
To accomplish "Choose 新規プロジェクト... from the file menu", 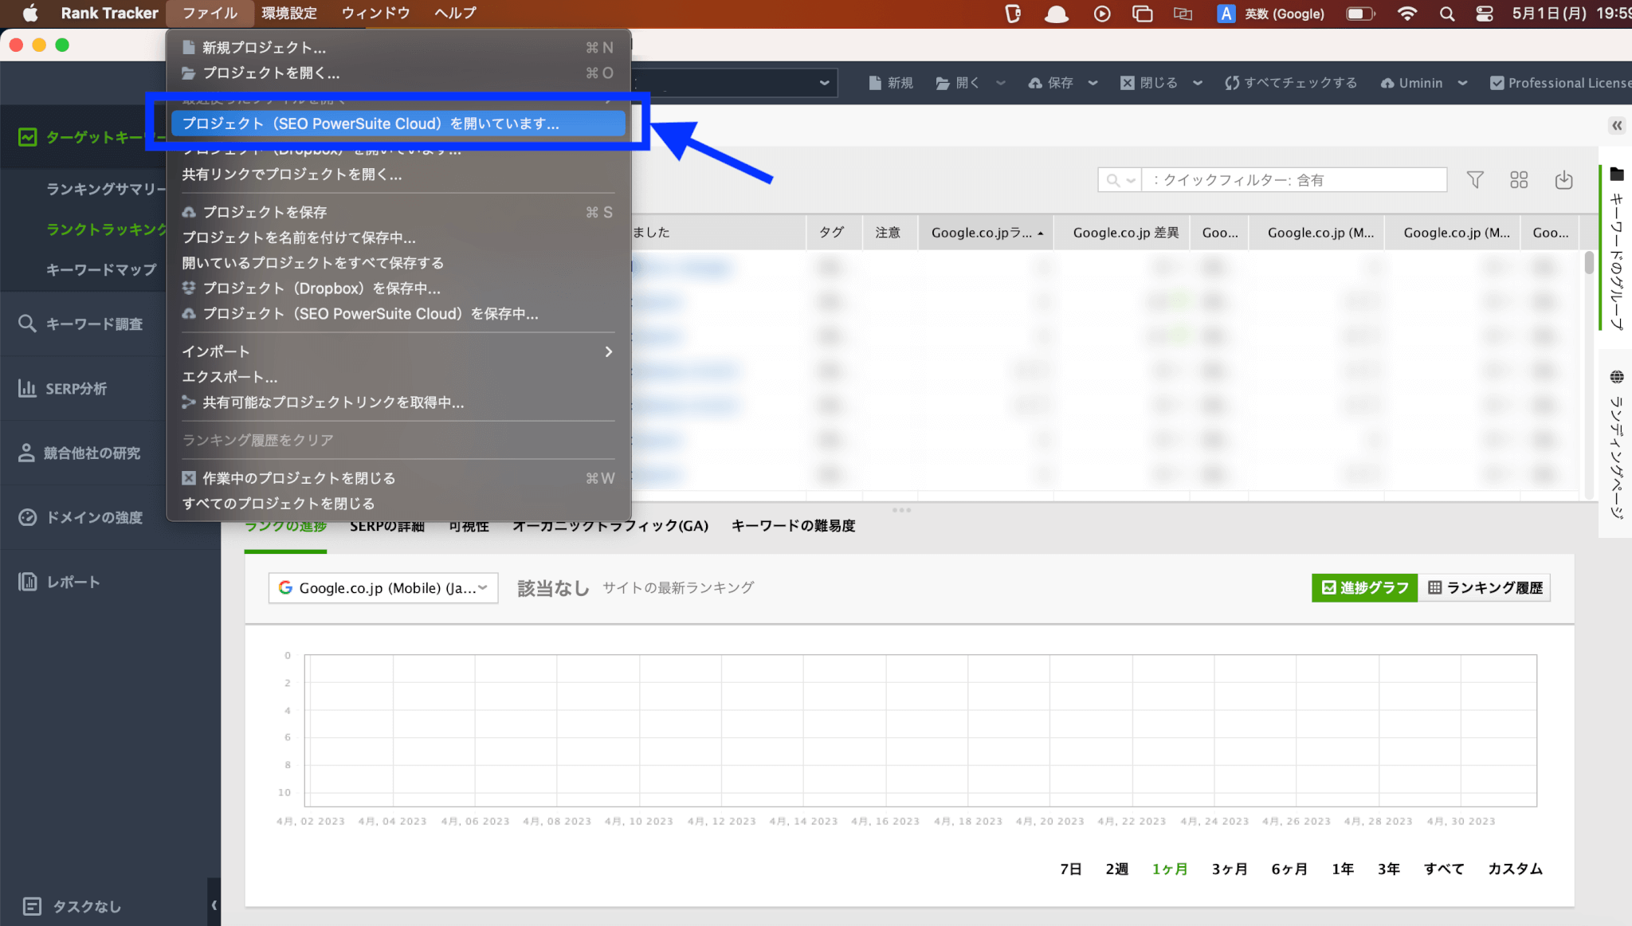I will pyautogui.click(x=397, y=48).
